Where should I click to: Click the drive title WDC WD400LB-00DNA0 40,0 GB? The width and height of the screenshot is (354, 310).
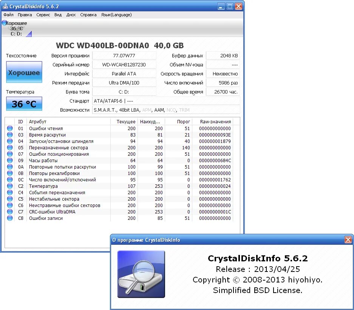click(120, 46)
